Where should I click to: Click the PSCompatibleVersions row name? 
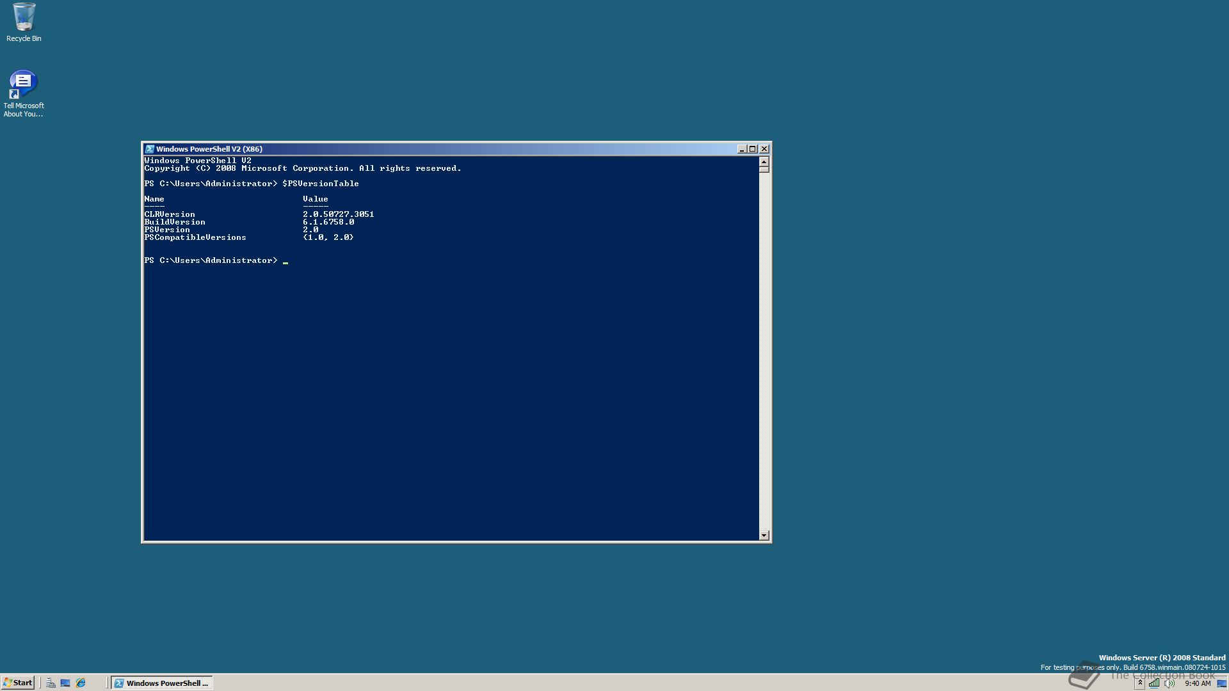(195, 237)
